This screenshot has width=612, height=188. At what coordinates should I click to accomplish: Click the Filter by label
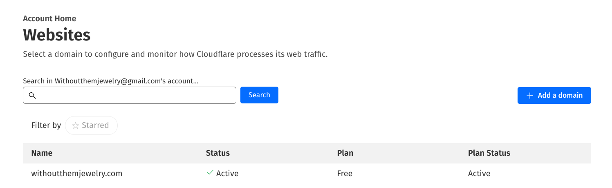46,125
